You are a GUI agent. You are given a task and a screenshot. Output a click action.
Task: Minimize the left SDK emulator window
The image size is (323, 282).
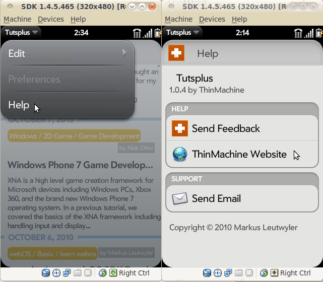pyautogui.click(x=132, y=7)
